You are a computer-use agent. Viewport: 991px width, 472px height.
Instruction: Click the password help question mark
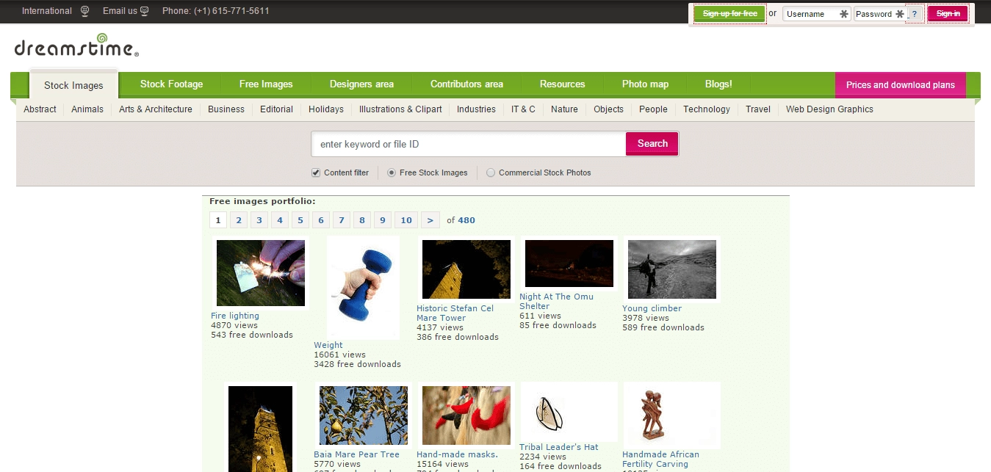pos(914,14)
